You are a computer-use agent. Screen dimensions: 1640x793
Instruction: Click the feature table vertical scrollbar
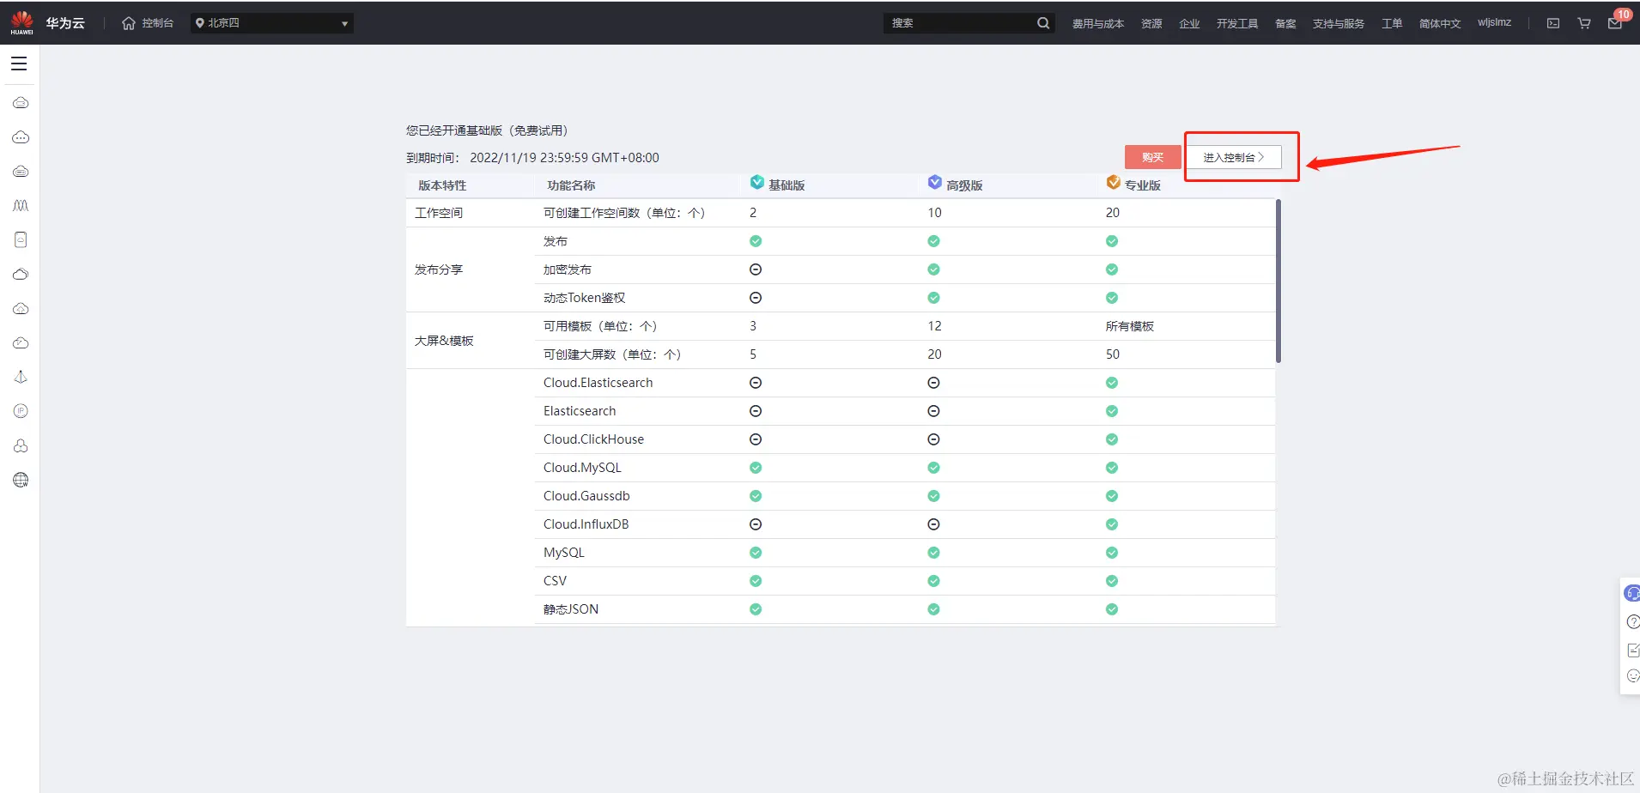(x=1279, y=281)
